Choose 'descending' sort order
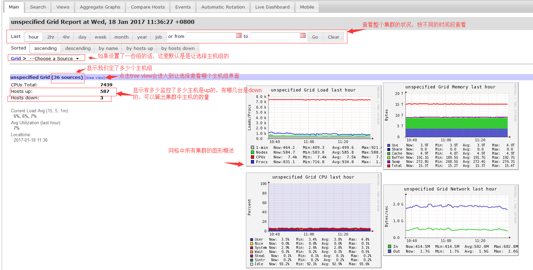The image size is (533, 270). (x=78, y=48)
